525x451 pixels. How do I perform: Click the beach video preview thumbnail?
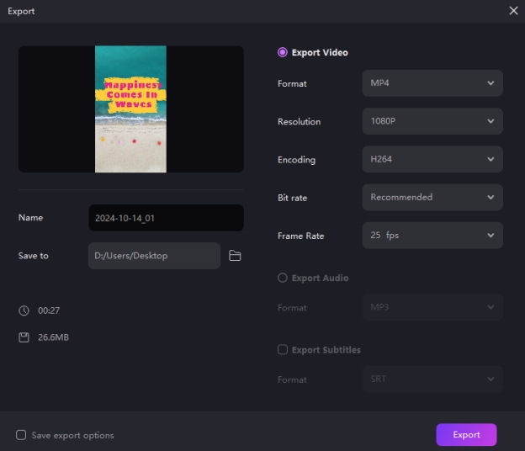coord(130,109)
